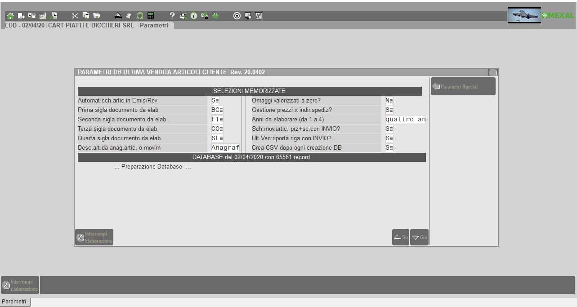Click the green Home icon in toolbar
The height and width of the screenshot is (307, 577).
[10, 16]
